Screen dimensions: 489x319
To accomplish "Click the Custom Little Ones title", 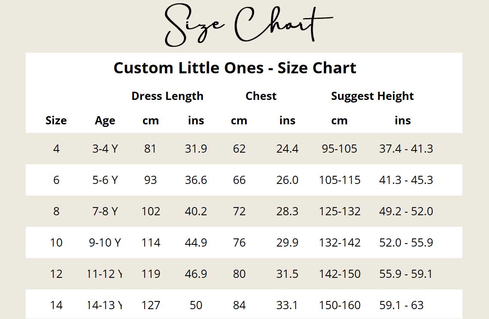I will 235,68.
